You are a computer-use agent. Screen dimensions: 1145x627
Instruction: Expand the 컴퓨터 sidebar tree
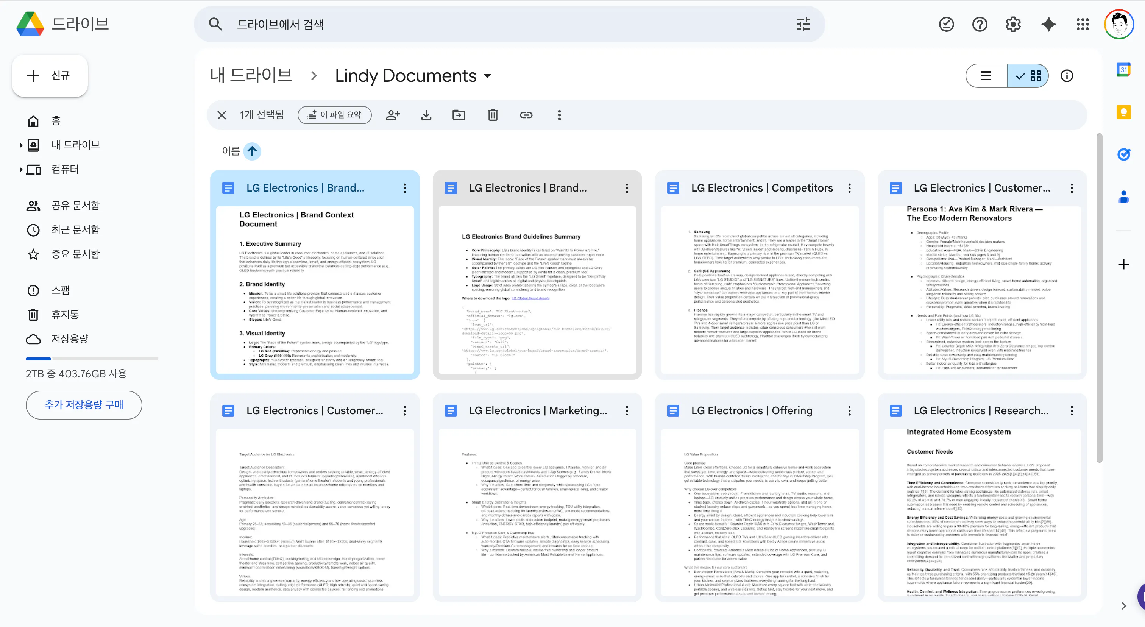coord(21,169)
